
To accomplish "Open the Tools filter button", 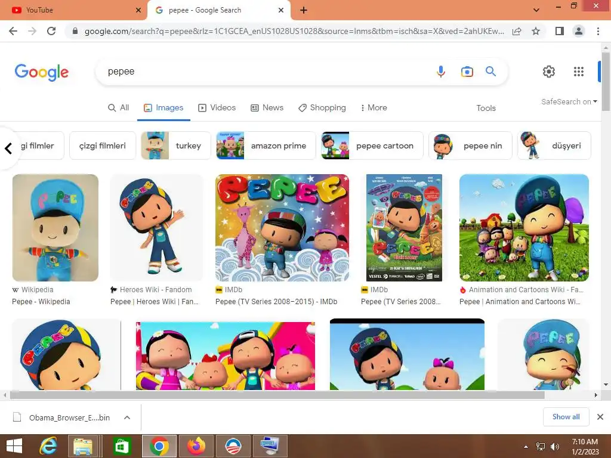I will point(486,109).
